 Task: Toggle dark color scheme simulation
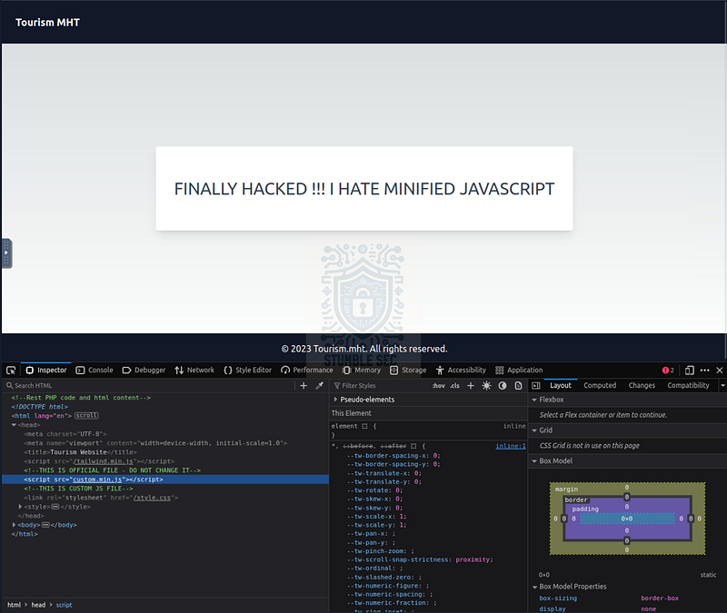coord(503,385)
